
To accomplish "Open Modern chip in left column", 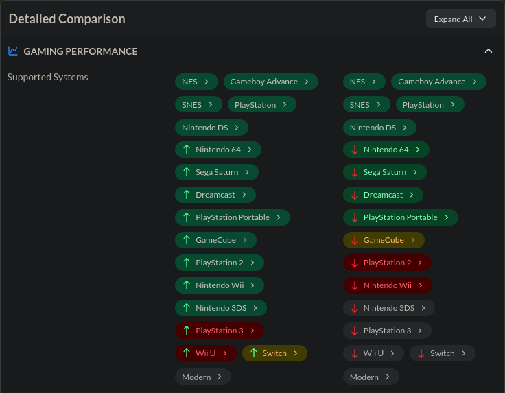I will (203, 377).
